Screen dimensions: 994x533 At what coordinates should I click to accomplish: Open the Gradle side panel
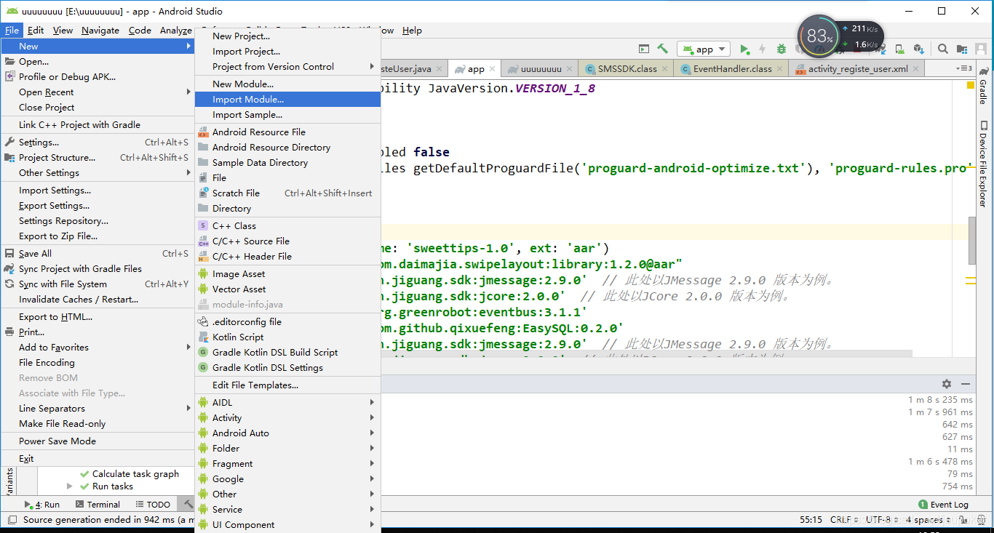pos(984,84)
